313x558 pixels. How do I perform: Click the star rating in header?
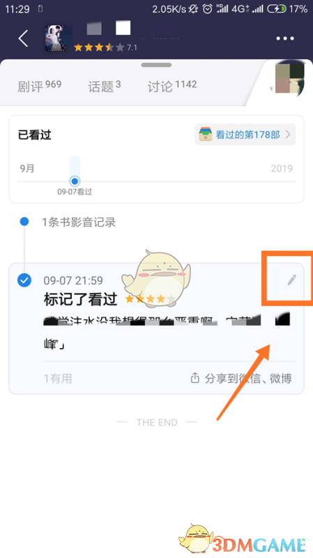click(x=99, y=47)
